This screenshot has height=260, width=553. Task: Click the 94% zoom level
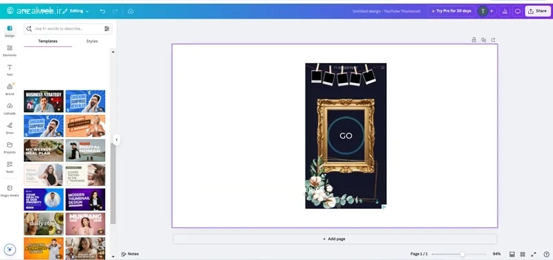click(496, 254)
